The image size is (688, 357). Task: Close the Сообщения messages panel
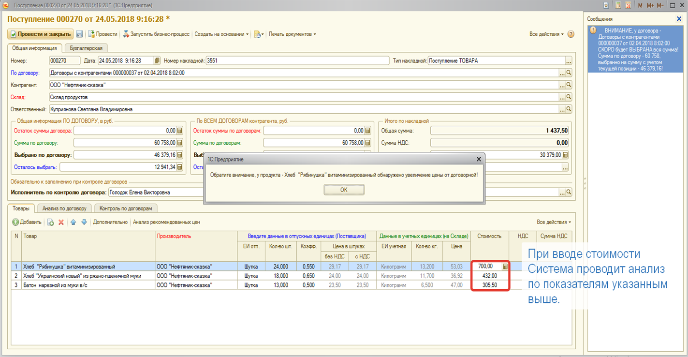[679, 19]
